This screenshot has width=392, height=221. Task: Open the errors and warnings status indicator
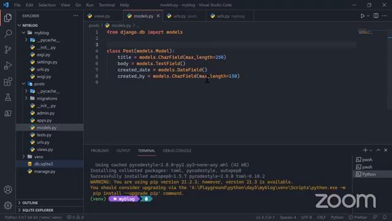point(75,217)
